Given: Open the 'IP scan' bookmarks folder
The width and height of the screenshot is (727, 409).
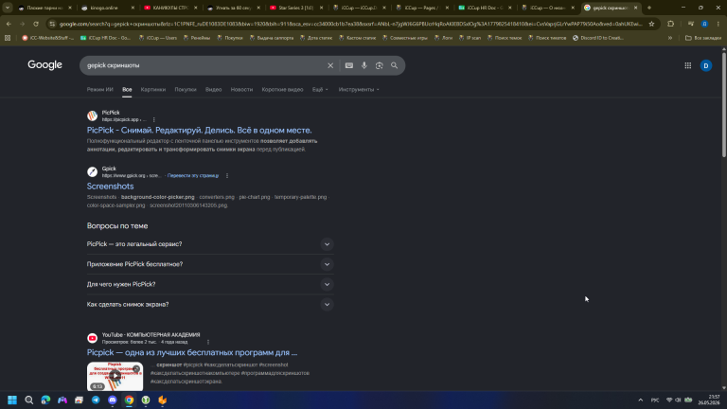Looking at the screenshot, I should (x=470, y=38).
